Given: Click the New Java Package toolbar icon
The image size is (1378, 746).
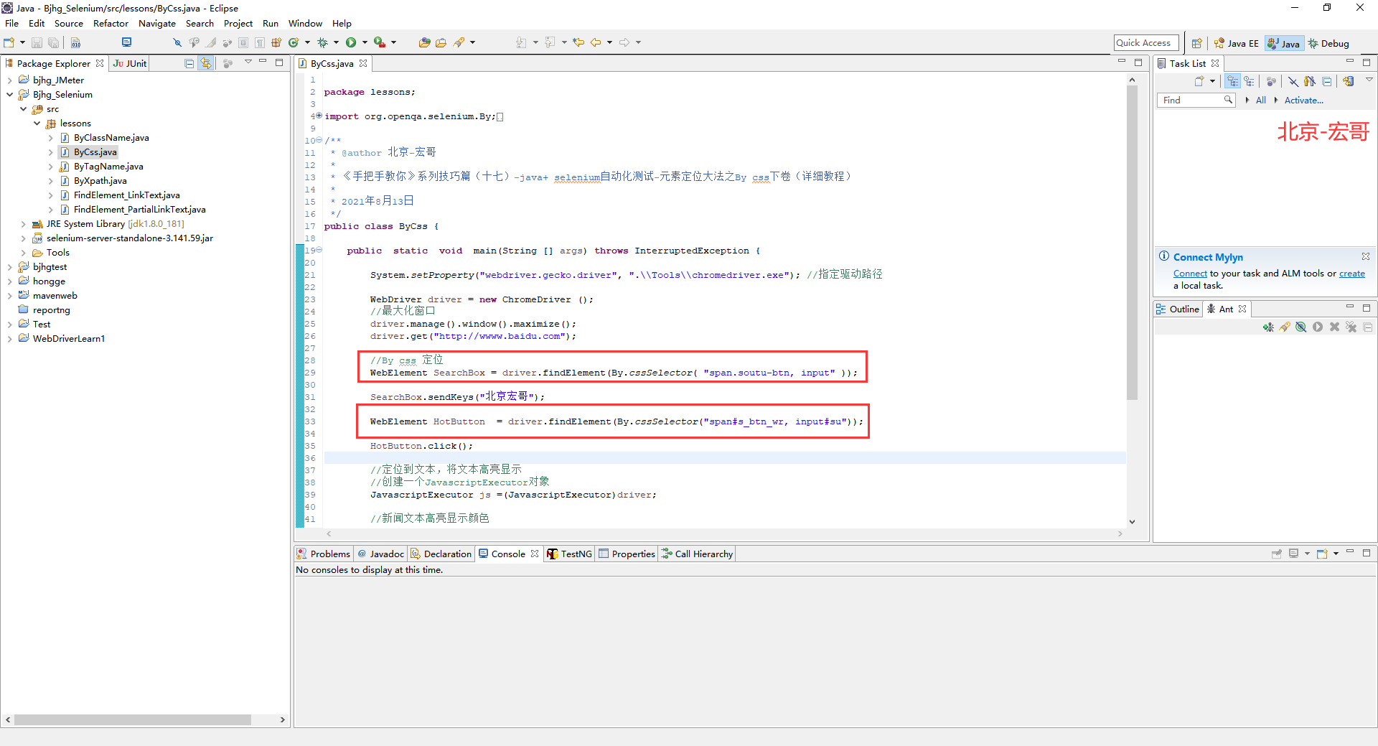Looking at the screenshot, I should pos(276,43).
